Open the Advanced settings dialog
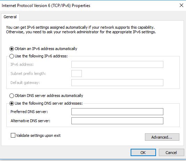The height and width of the screenshot is (161, 186). tap(162, 137)
